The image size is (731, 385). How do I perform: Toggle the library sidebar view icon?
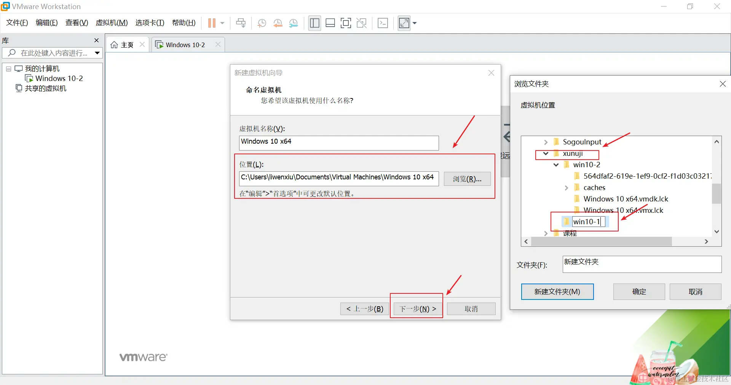pyautogui.click(x=314, y=23)
